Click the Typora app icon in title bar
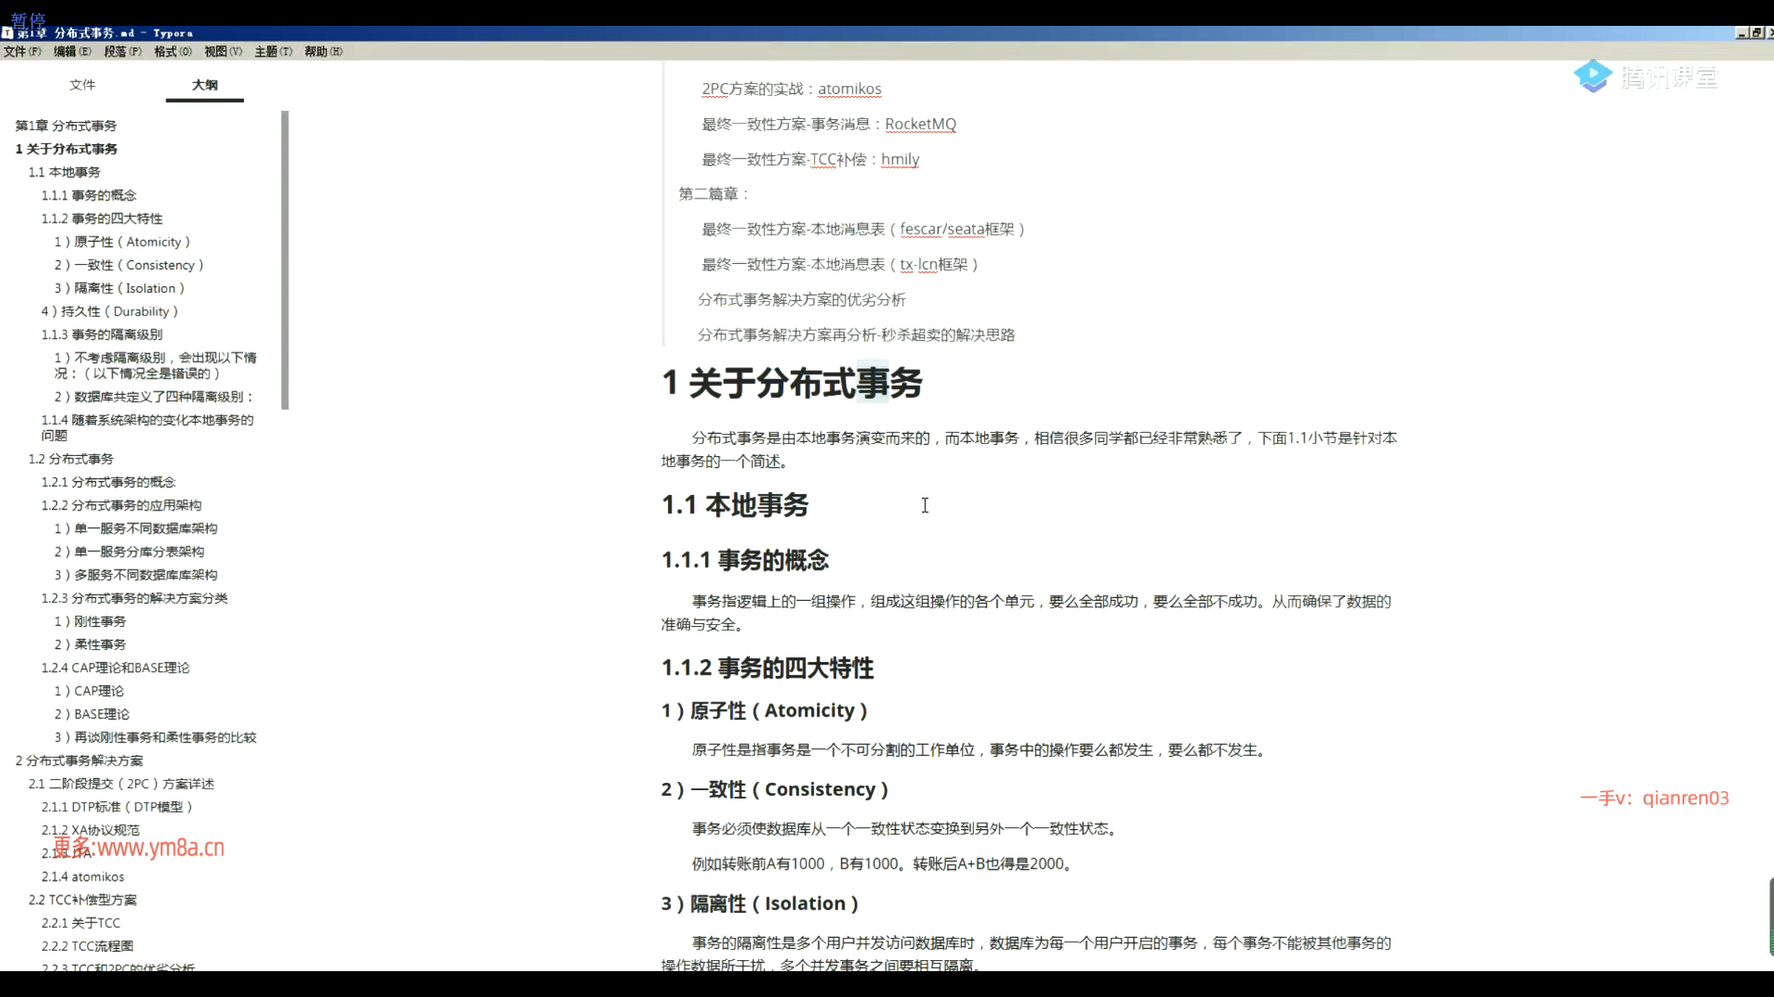The width and height of the screenshot is (1774, 997). 7,33
